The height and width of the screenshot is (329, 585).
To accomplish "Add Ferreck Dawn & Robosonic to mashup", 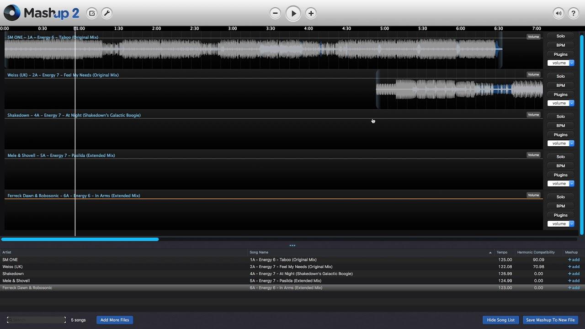I will [x=574, y=288].
